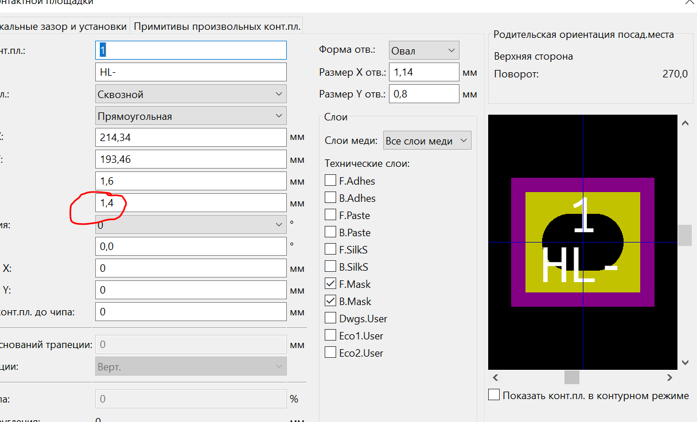Switch to 'Примитивы произвольных конт.пл.' tab
This screenshot has width=697, height=422.
click(217, 26)
